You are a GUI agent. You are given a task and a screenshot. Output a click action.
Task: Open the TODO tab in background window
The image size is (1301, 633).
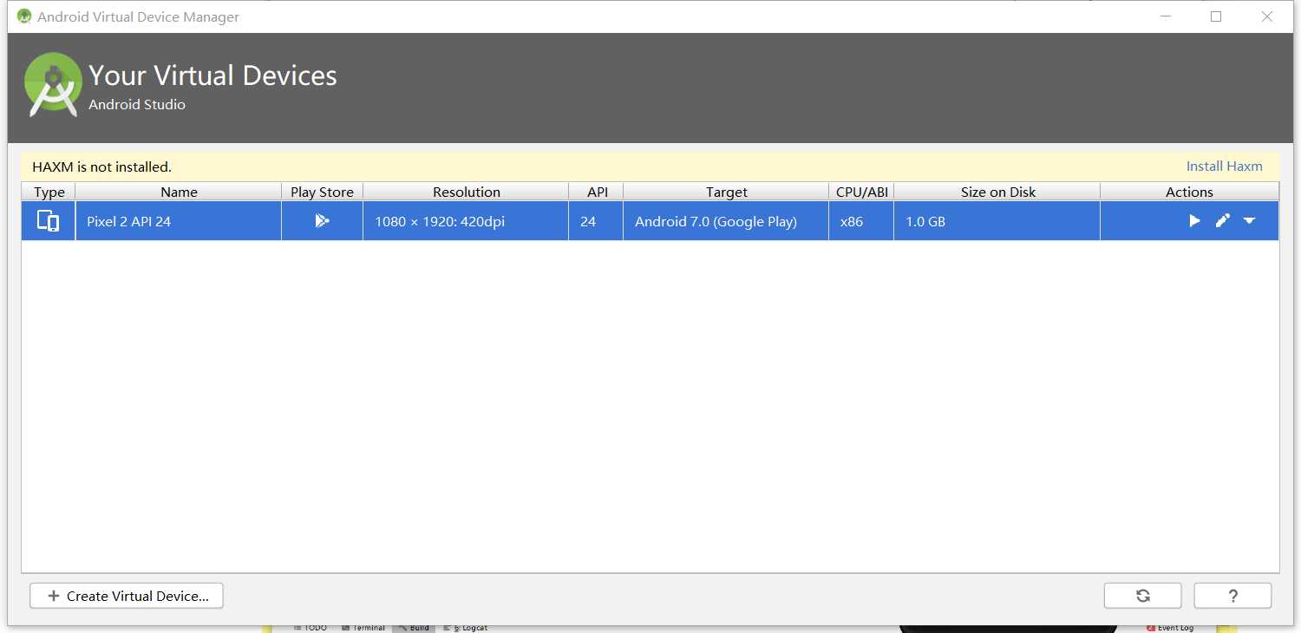[x=310, y=627]
